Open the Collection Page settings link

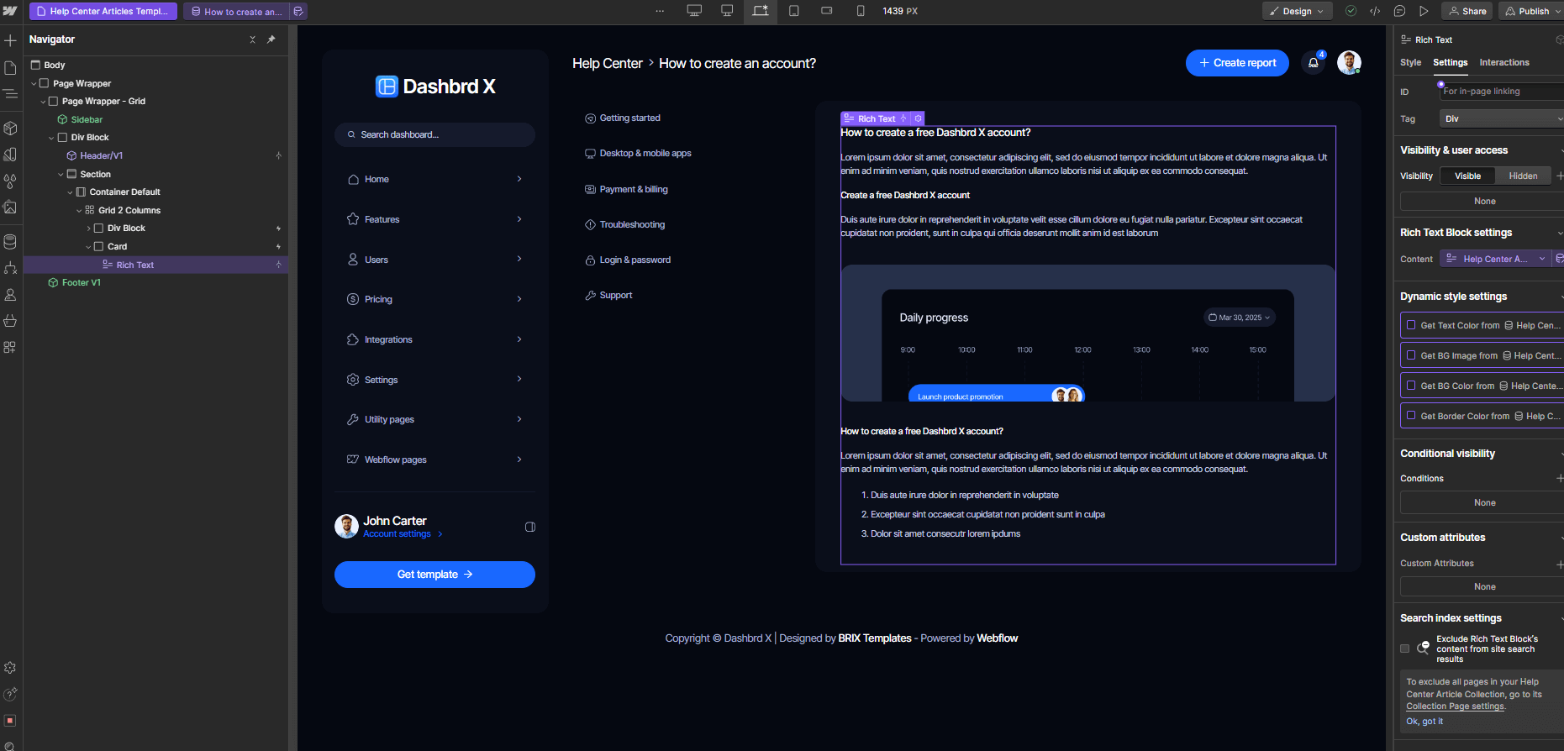1455,706
